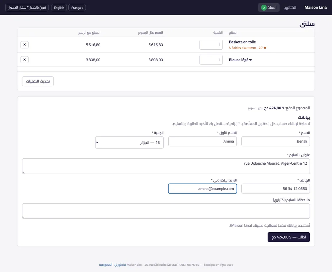The width and height of the screenshot is (332, 272).
Task: Focus the quantity field for Blouse légère
Action: [x=211, y=60]
